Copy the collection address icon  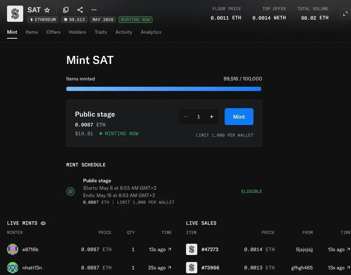tap(66, 9)
